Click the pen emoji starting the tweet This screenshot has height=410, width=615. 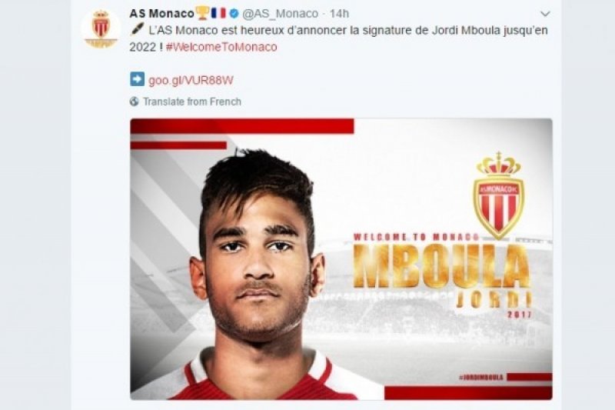(138, 30)
